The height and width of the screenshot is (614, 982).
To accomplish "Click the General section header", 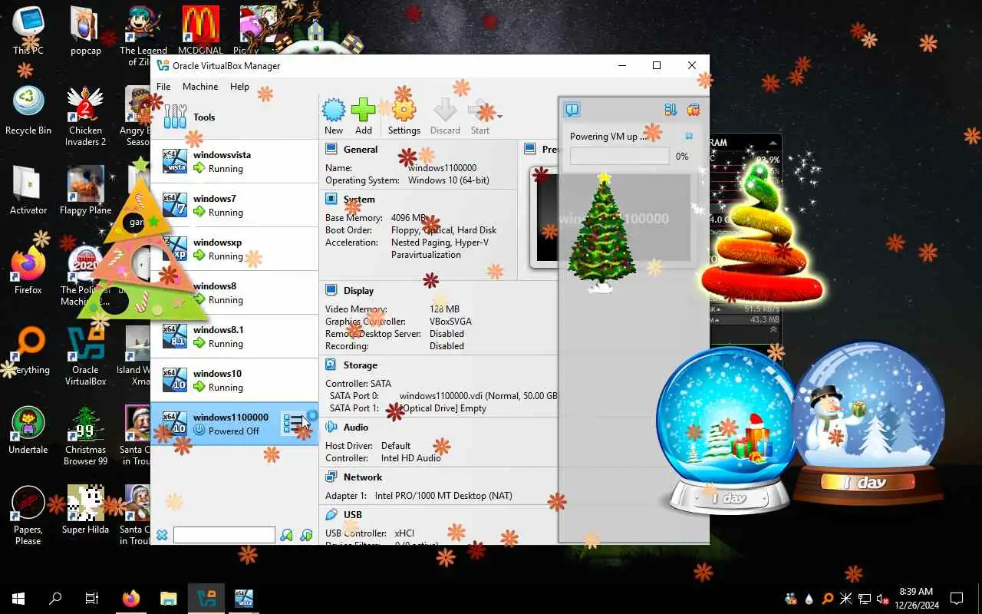I will click(x=361, y=150).
